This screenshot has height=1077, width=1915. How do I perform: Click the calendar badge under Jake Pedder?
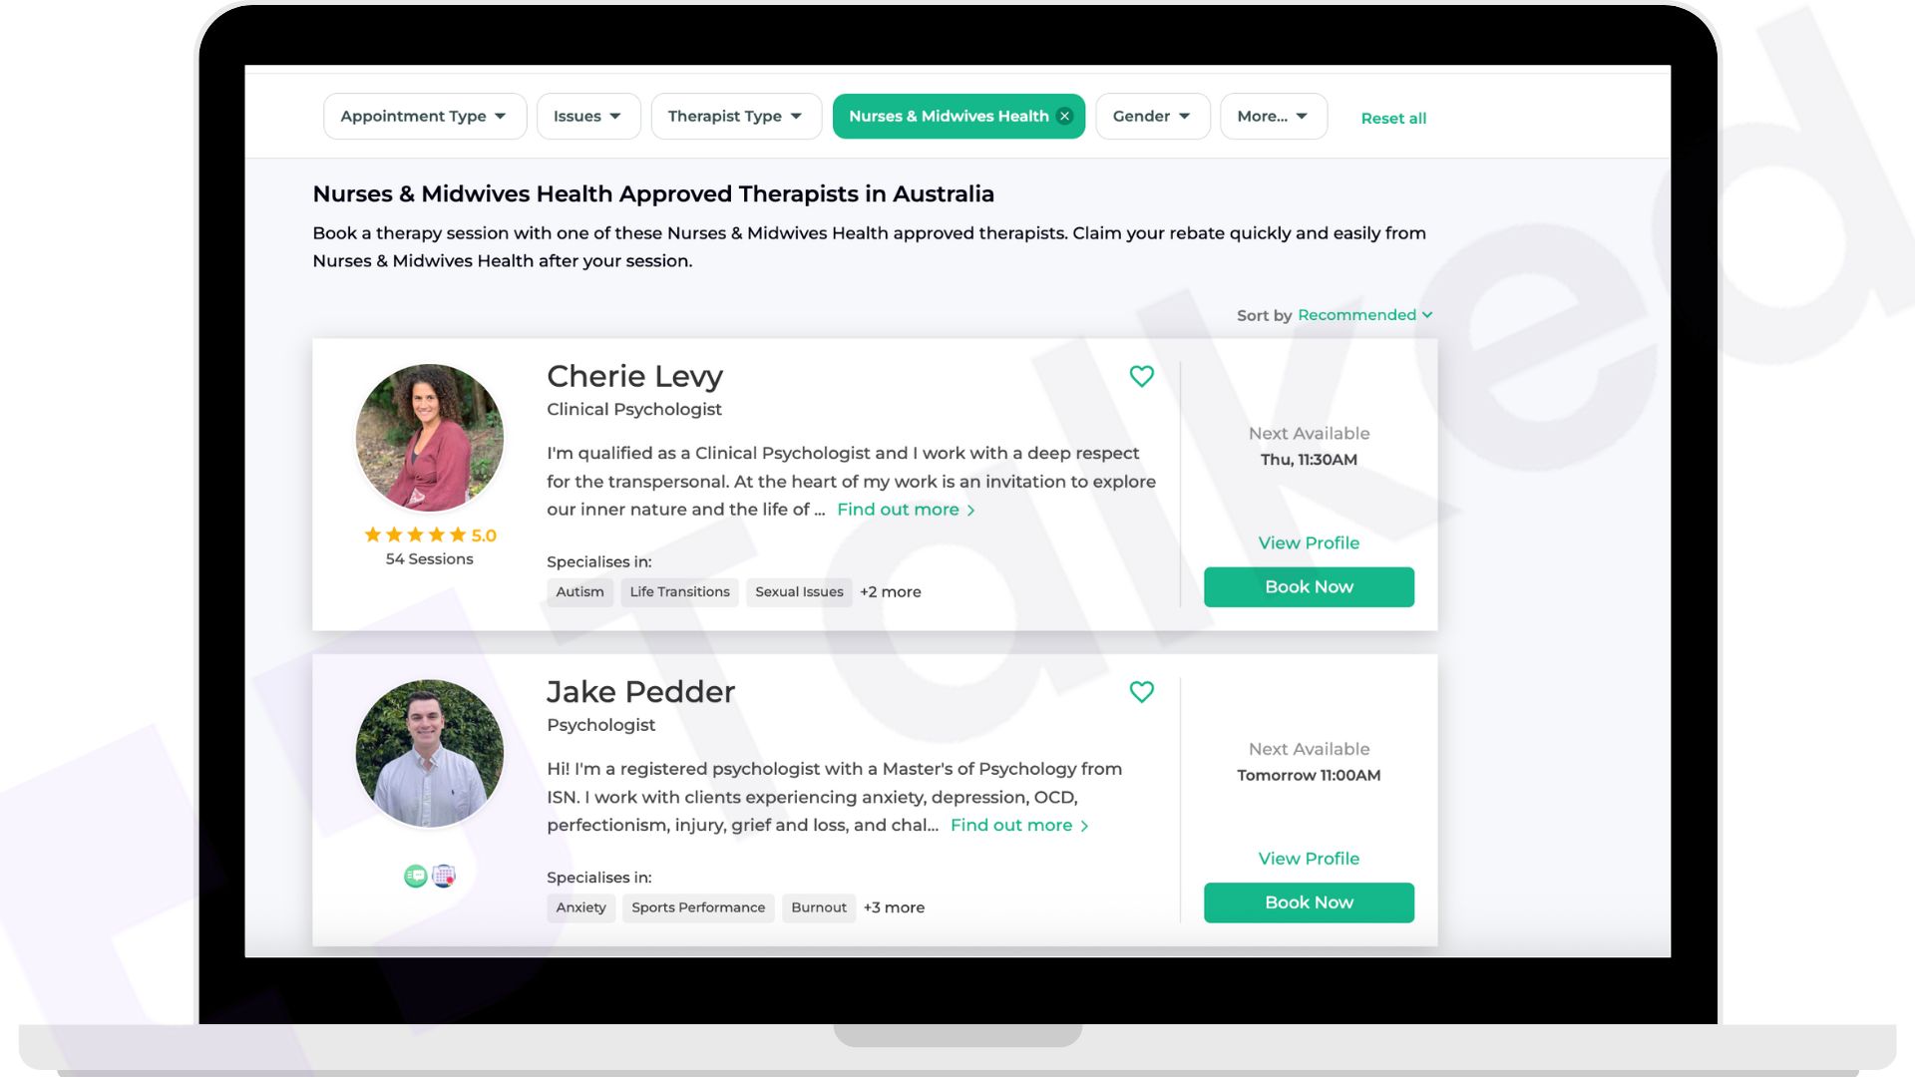[x=444, y=876]
